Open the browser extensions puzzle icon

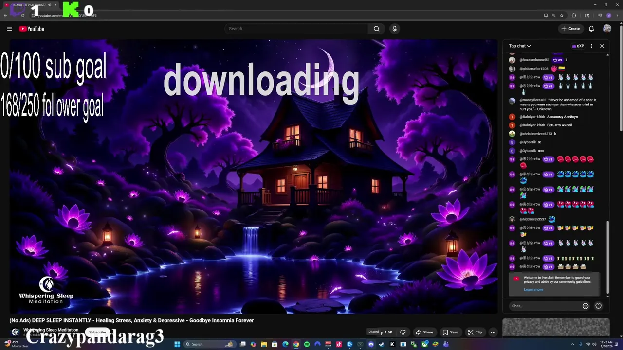[x=574, y=15]
